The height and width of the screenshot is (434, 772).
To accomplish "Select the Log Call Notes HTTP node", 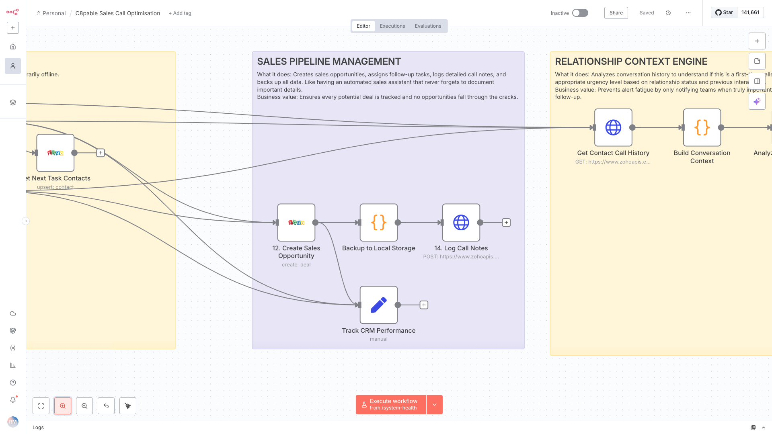I will click(461, 223).
